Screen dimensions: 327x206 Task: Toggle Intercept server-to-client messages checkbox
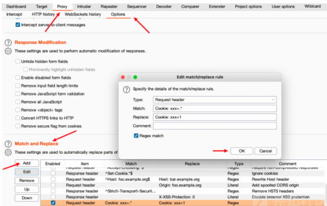coord(18,25)
